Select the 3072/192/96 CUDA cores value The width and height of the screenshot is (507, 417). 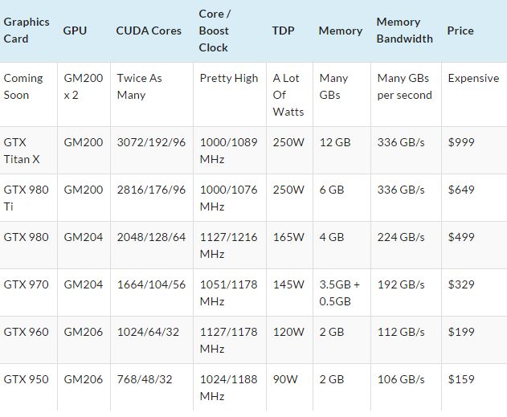(x=151, y=142)
